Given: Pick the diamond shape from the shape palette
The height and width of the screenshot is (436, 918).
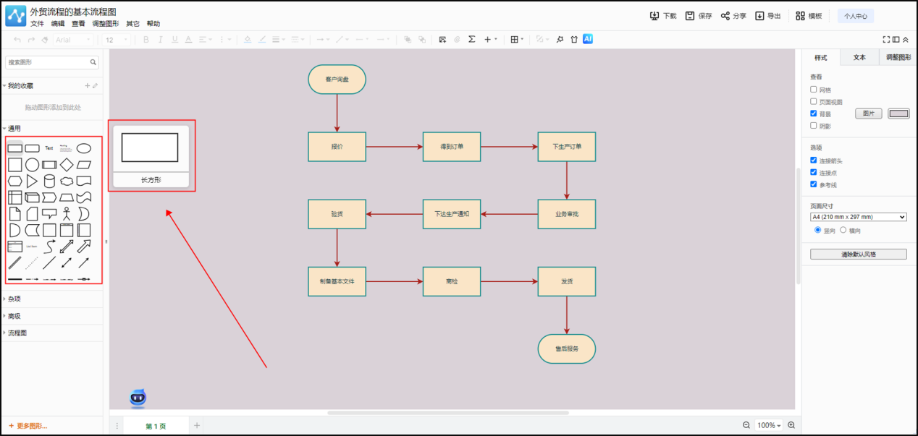Looking at the screenshot, I should [67, 165].
